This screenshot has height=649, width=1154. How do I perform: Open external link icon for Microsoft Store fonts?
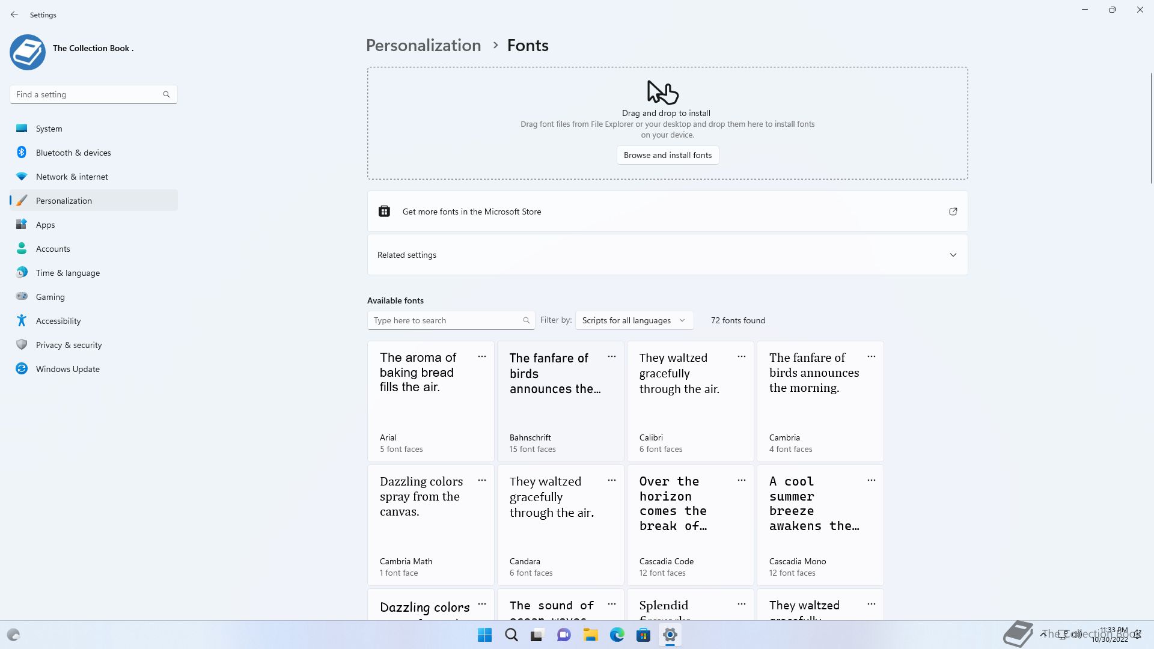(953, 212)
